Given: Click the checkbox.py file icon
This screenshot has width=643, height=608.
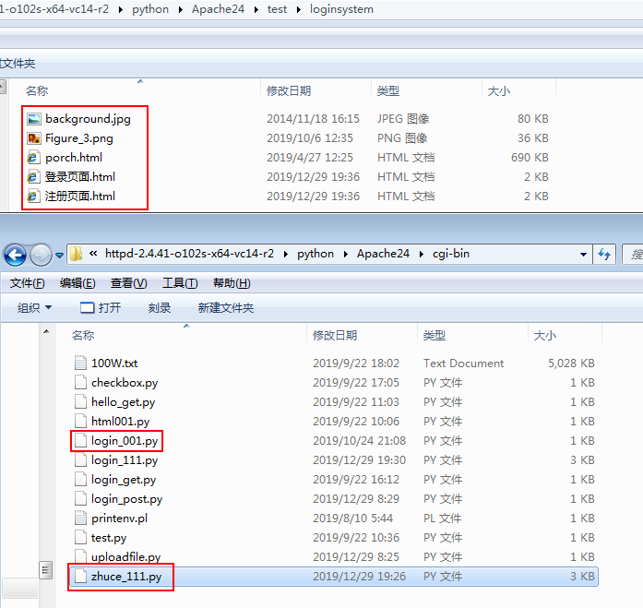Looking at the screenshot, I should click(x=81, y=382).
